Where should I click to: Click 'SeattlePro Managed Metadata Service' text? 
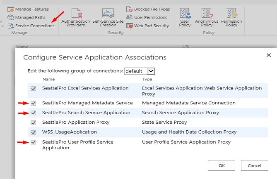[x=87, y=103]
